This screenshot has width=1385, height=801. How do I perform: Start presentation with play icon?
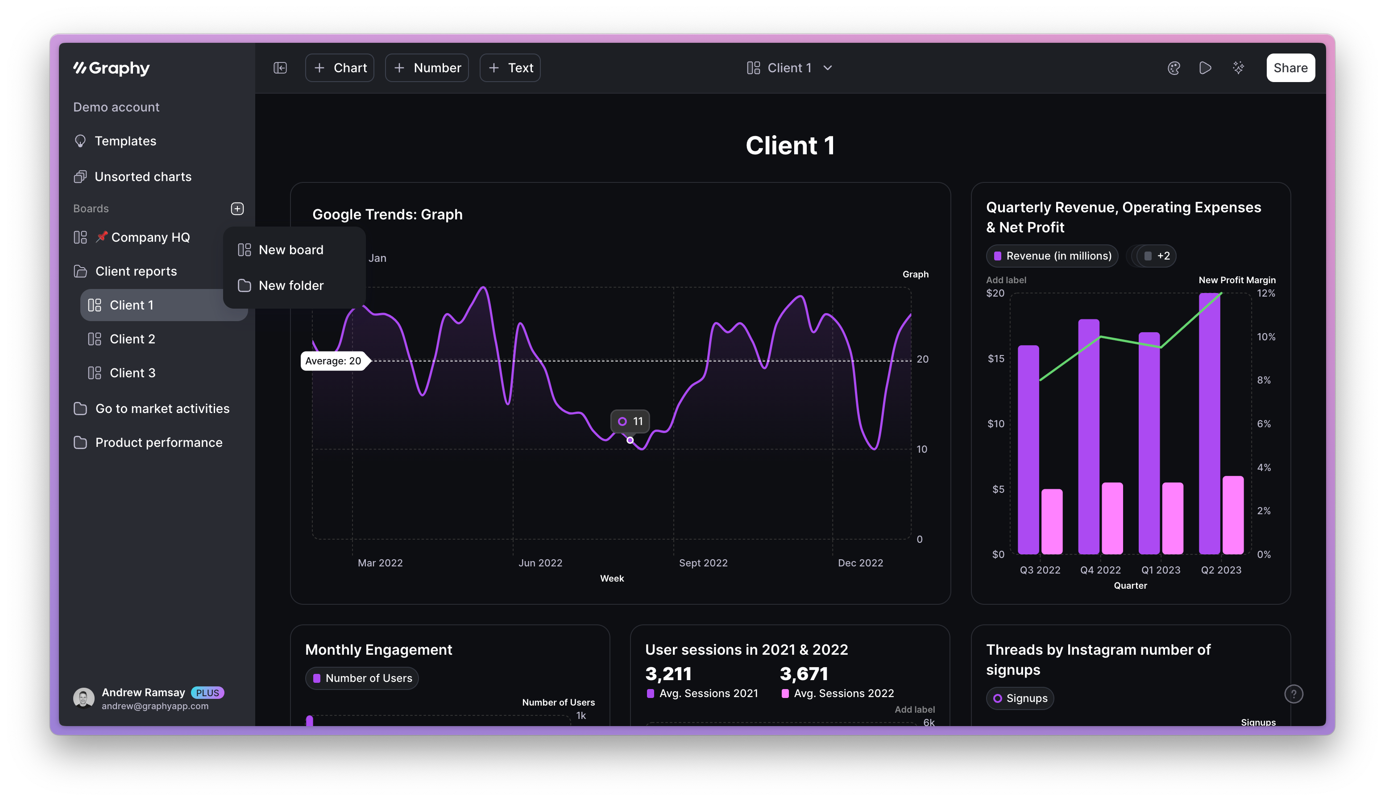pos(1205,68)
